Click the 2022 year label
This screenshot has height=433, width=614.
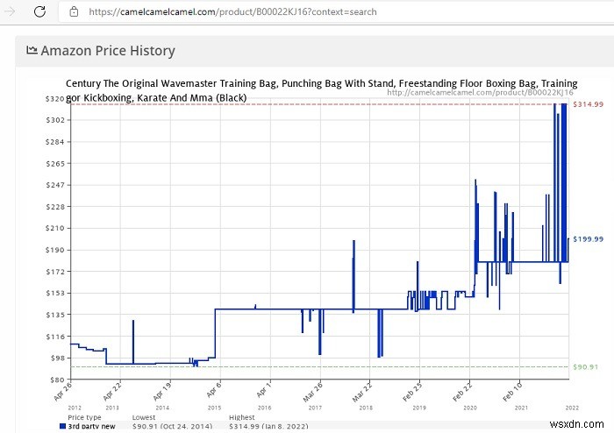point(572,408)
